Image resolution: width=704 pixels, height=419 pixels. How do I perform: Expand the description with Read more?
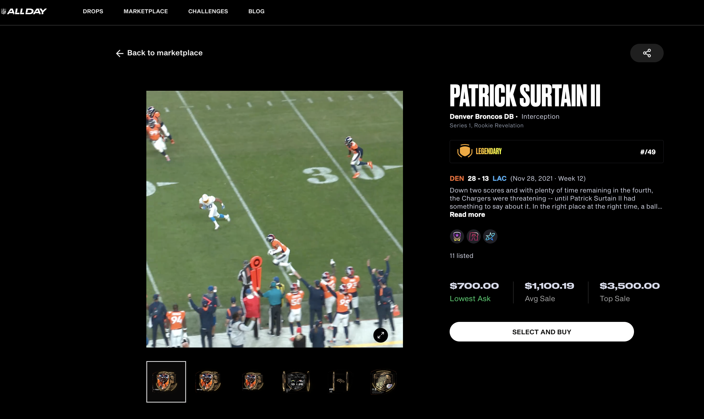coord(467,214)
